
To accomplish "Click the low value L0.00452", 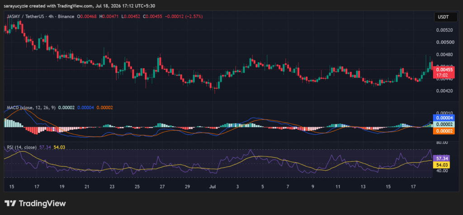I will (131, 17).
